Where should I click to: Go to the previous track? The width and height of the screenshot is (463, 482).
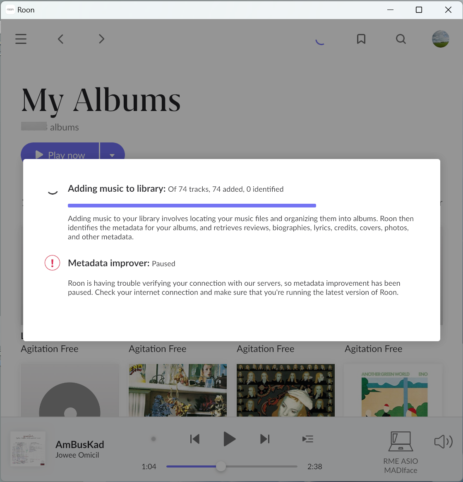[x=194, y=439]
